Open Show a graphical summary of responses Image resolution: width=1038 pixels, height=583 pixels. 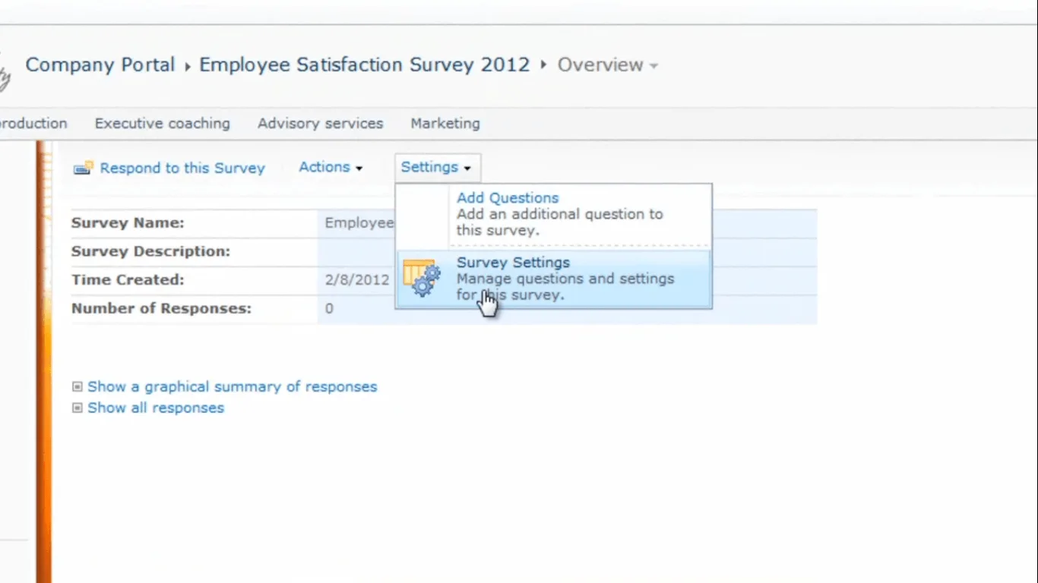point(233,387)
